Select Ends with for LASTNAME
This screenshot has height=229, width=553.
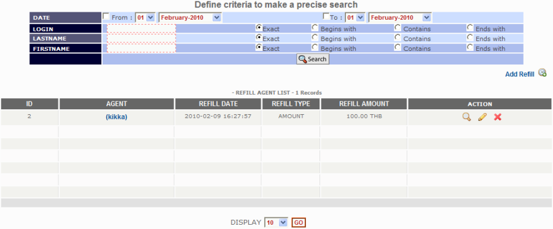tap(470, 37)
